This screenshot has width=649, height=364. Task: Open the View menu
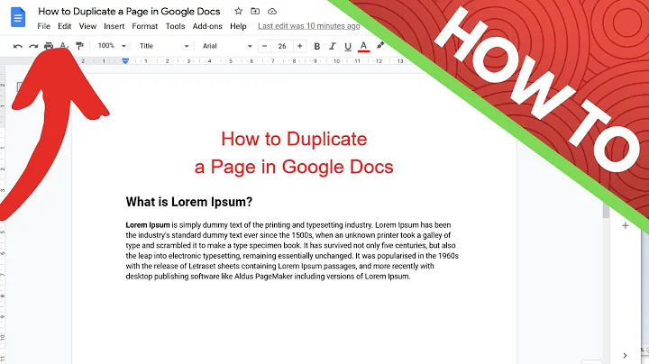click(x=87, y=26)
